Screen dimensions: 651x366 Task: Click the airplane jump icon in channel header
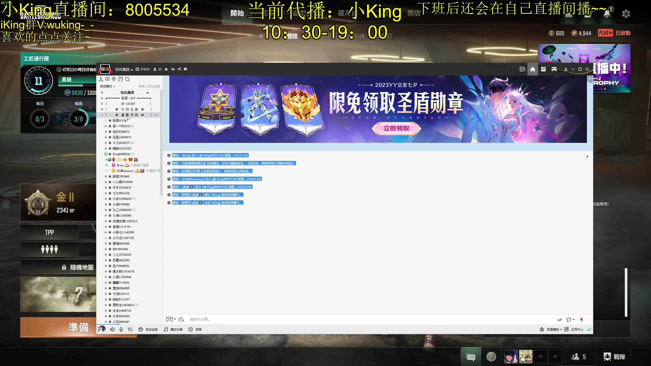(x=173, y=69)
